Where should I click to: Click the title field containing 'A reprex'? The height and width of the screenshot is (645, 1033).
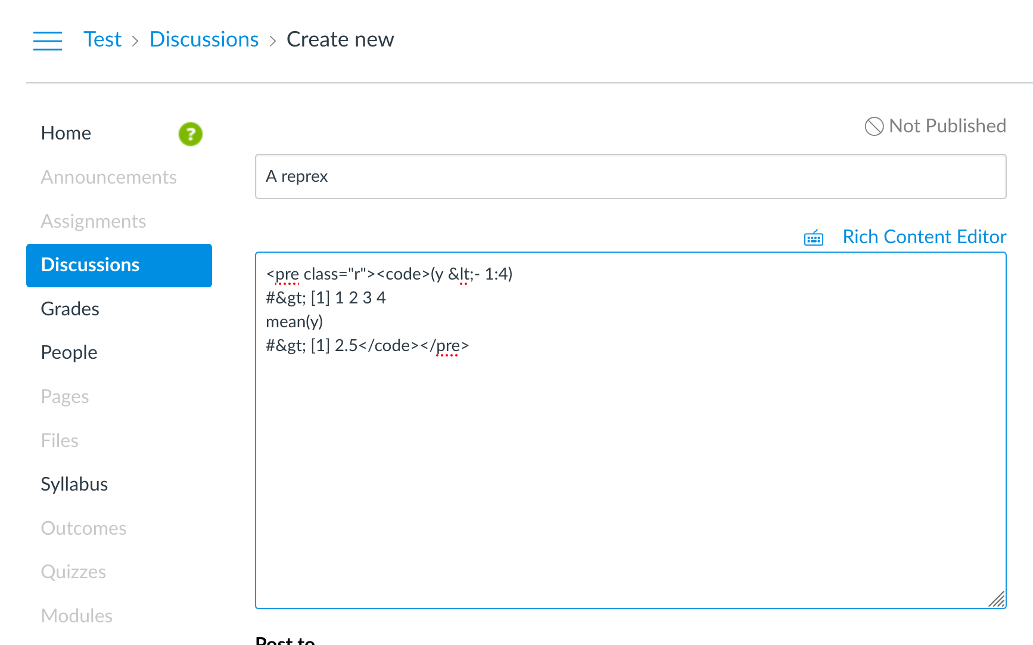click(631, 176)
